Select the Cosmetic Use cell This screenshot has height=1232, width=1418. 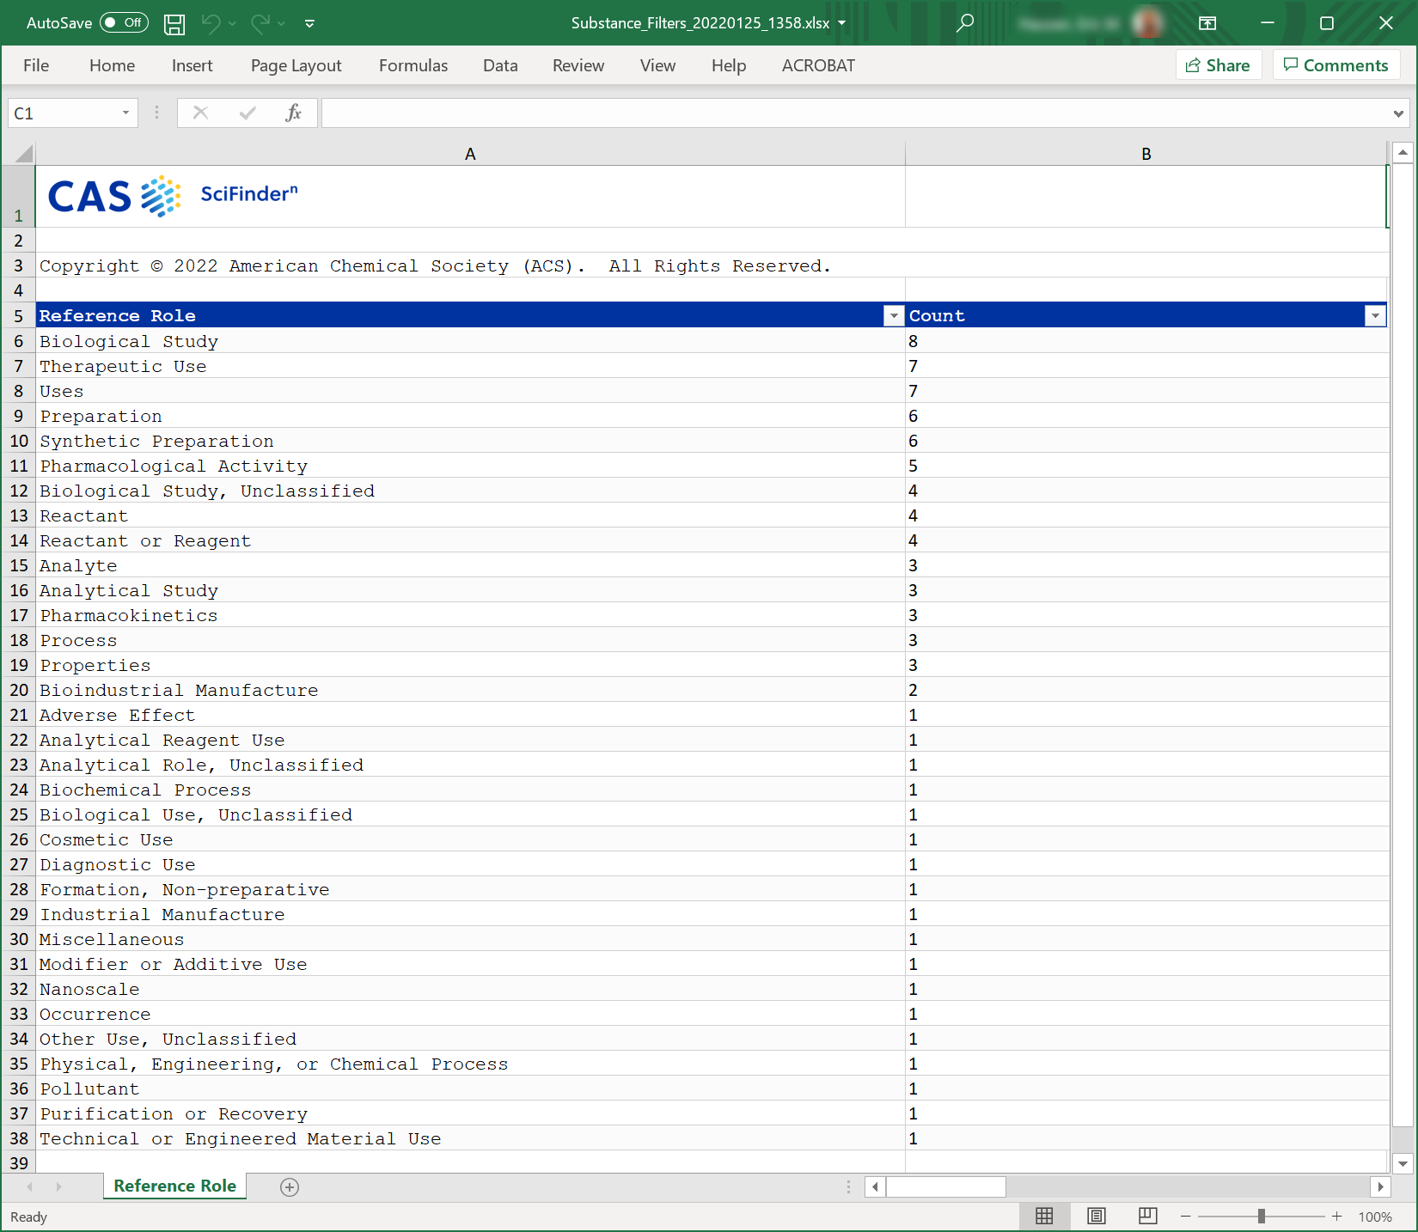[x=470, y=839]
